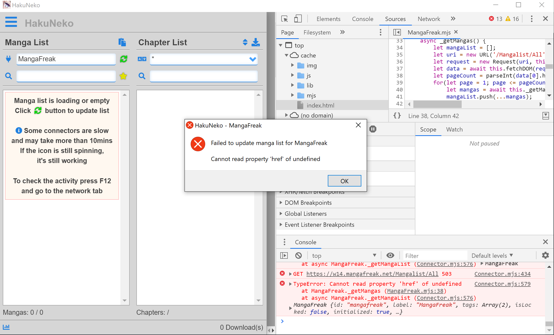Screen dimensions: 554x335
Task: Start chapter download via the download icon
Action: pos(255,42)
